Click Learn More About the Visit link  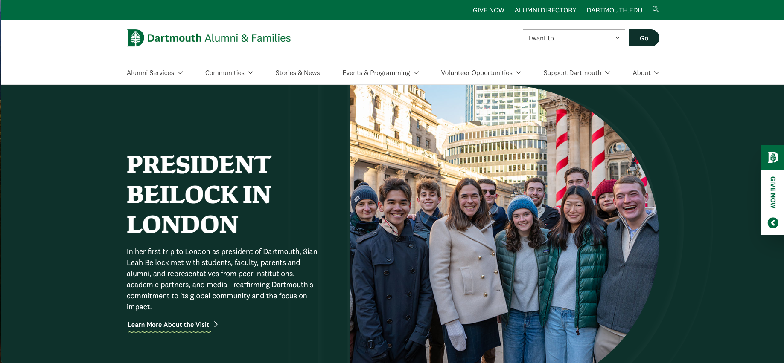(169, 325)
